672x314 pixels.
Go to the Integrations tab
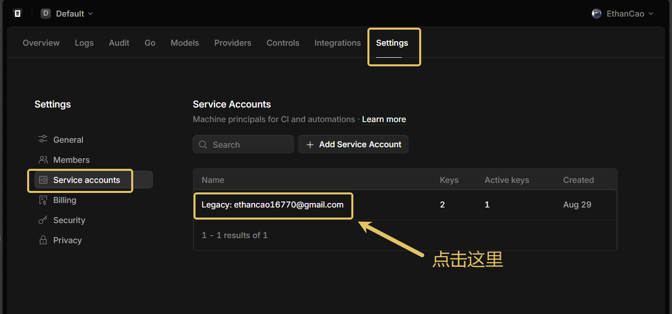pos(338,43)
